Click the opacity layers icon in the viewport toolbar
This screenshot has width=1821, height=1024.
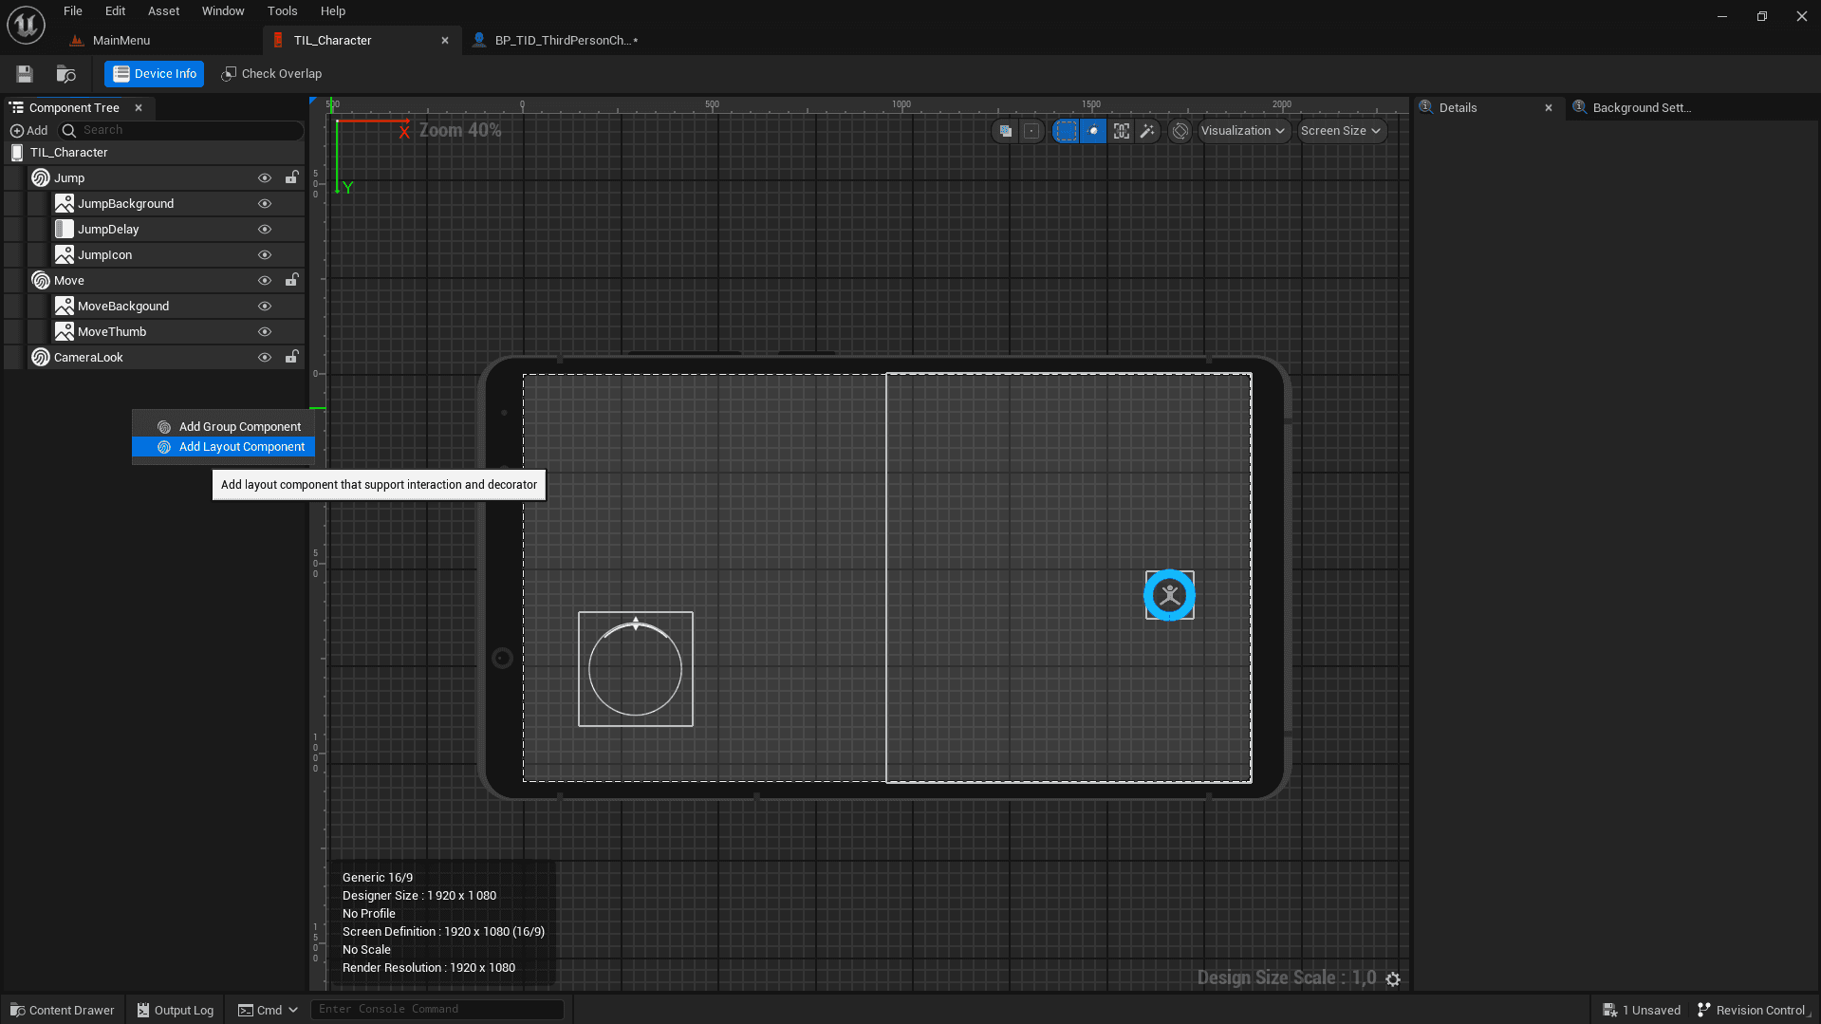[x=1006, y=131]
